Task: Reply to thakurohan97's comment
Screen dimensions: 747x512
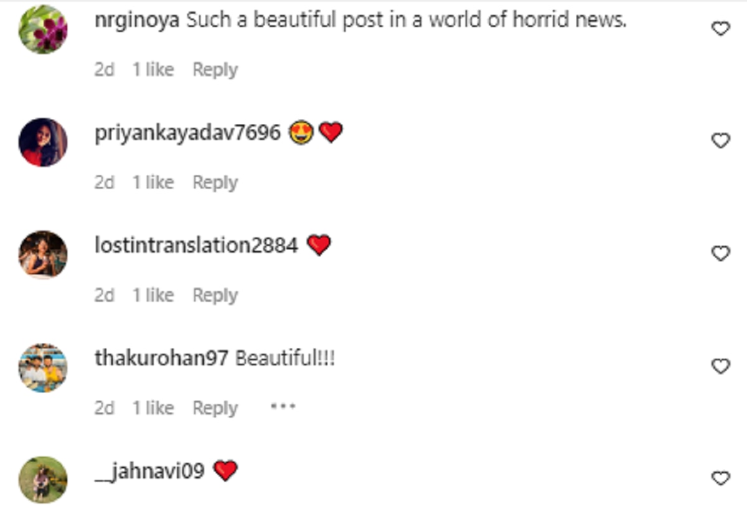Action: click(215, 408)
